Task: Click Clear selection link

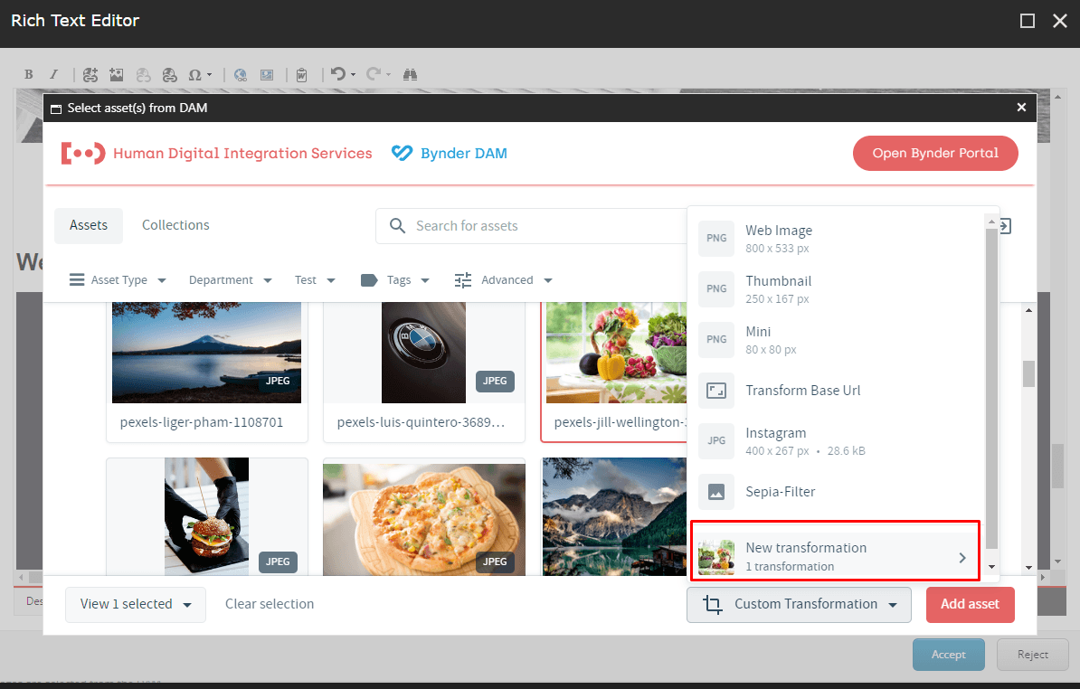Action: [270, 604]
